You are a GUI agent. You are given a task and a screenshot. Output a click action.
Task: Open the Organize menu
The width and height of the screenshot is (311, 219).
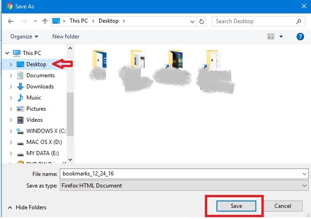24,37
